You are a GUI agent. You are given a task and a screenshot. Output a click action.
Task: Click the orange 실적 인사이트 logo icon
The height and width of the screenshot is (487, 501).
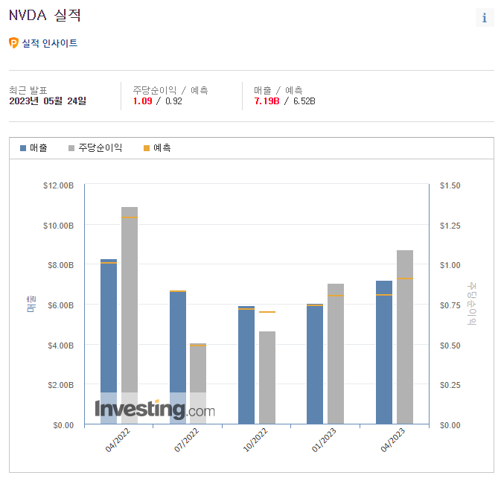[13, 43]
